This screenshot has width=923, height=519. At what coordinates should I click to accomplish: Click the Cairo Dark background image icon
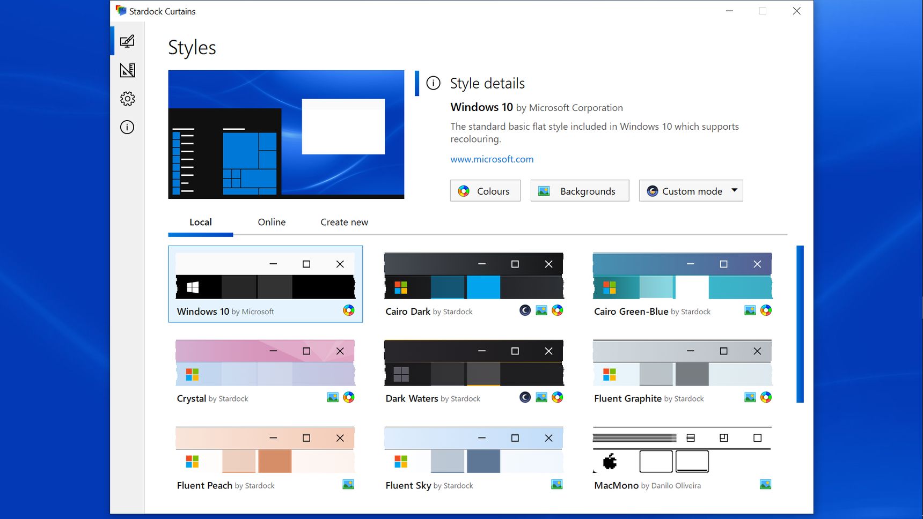(x=541, y=310)
